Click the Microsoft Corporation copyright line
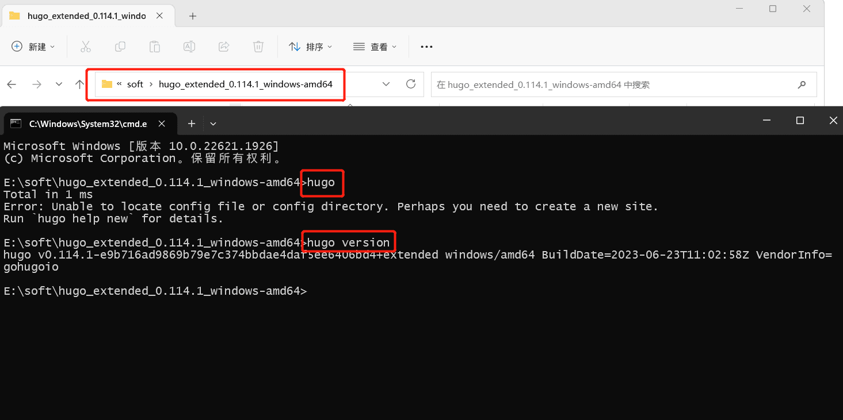This screenshot has height=420, width=843. click(143, 158)
